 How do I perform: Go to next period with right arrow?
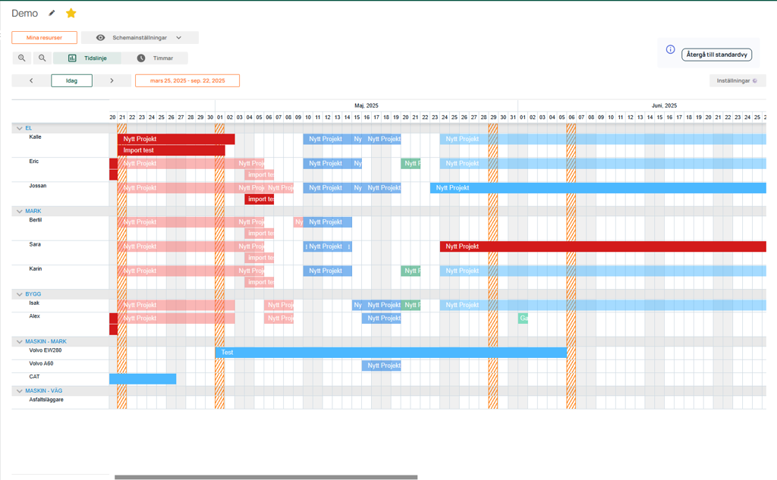click(x=112, y=80)
